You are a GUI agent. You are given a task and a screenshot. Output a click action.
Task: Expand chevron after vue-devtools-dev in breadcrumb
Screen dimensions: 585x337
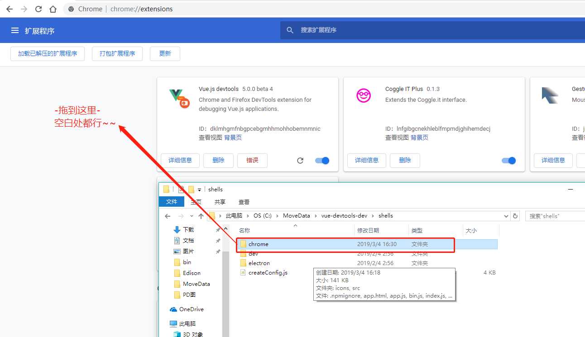(x=373, y=216)
